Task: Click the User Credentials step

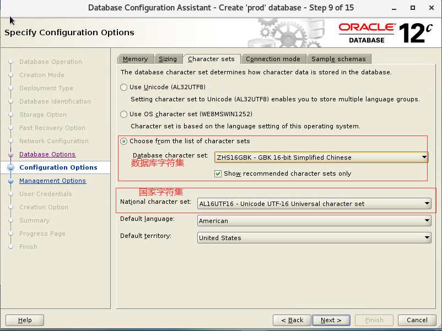Action: coord(46,194)
